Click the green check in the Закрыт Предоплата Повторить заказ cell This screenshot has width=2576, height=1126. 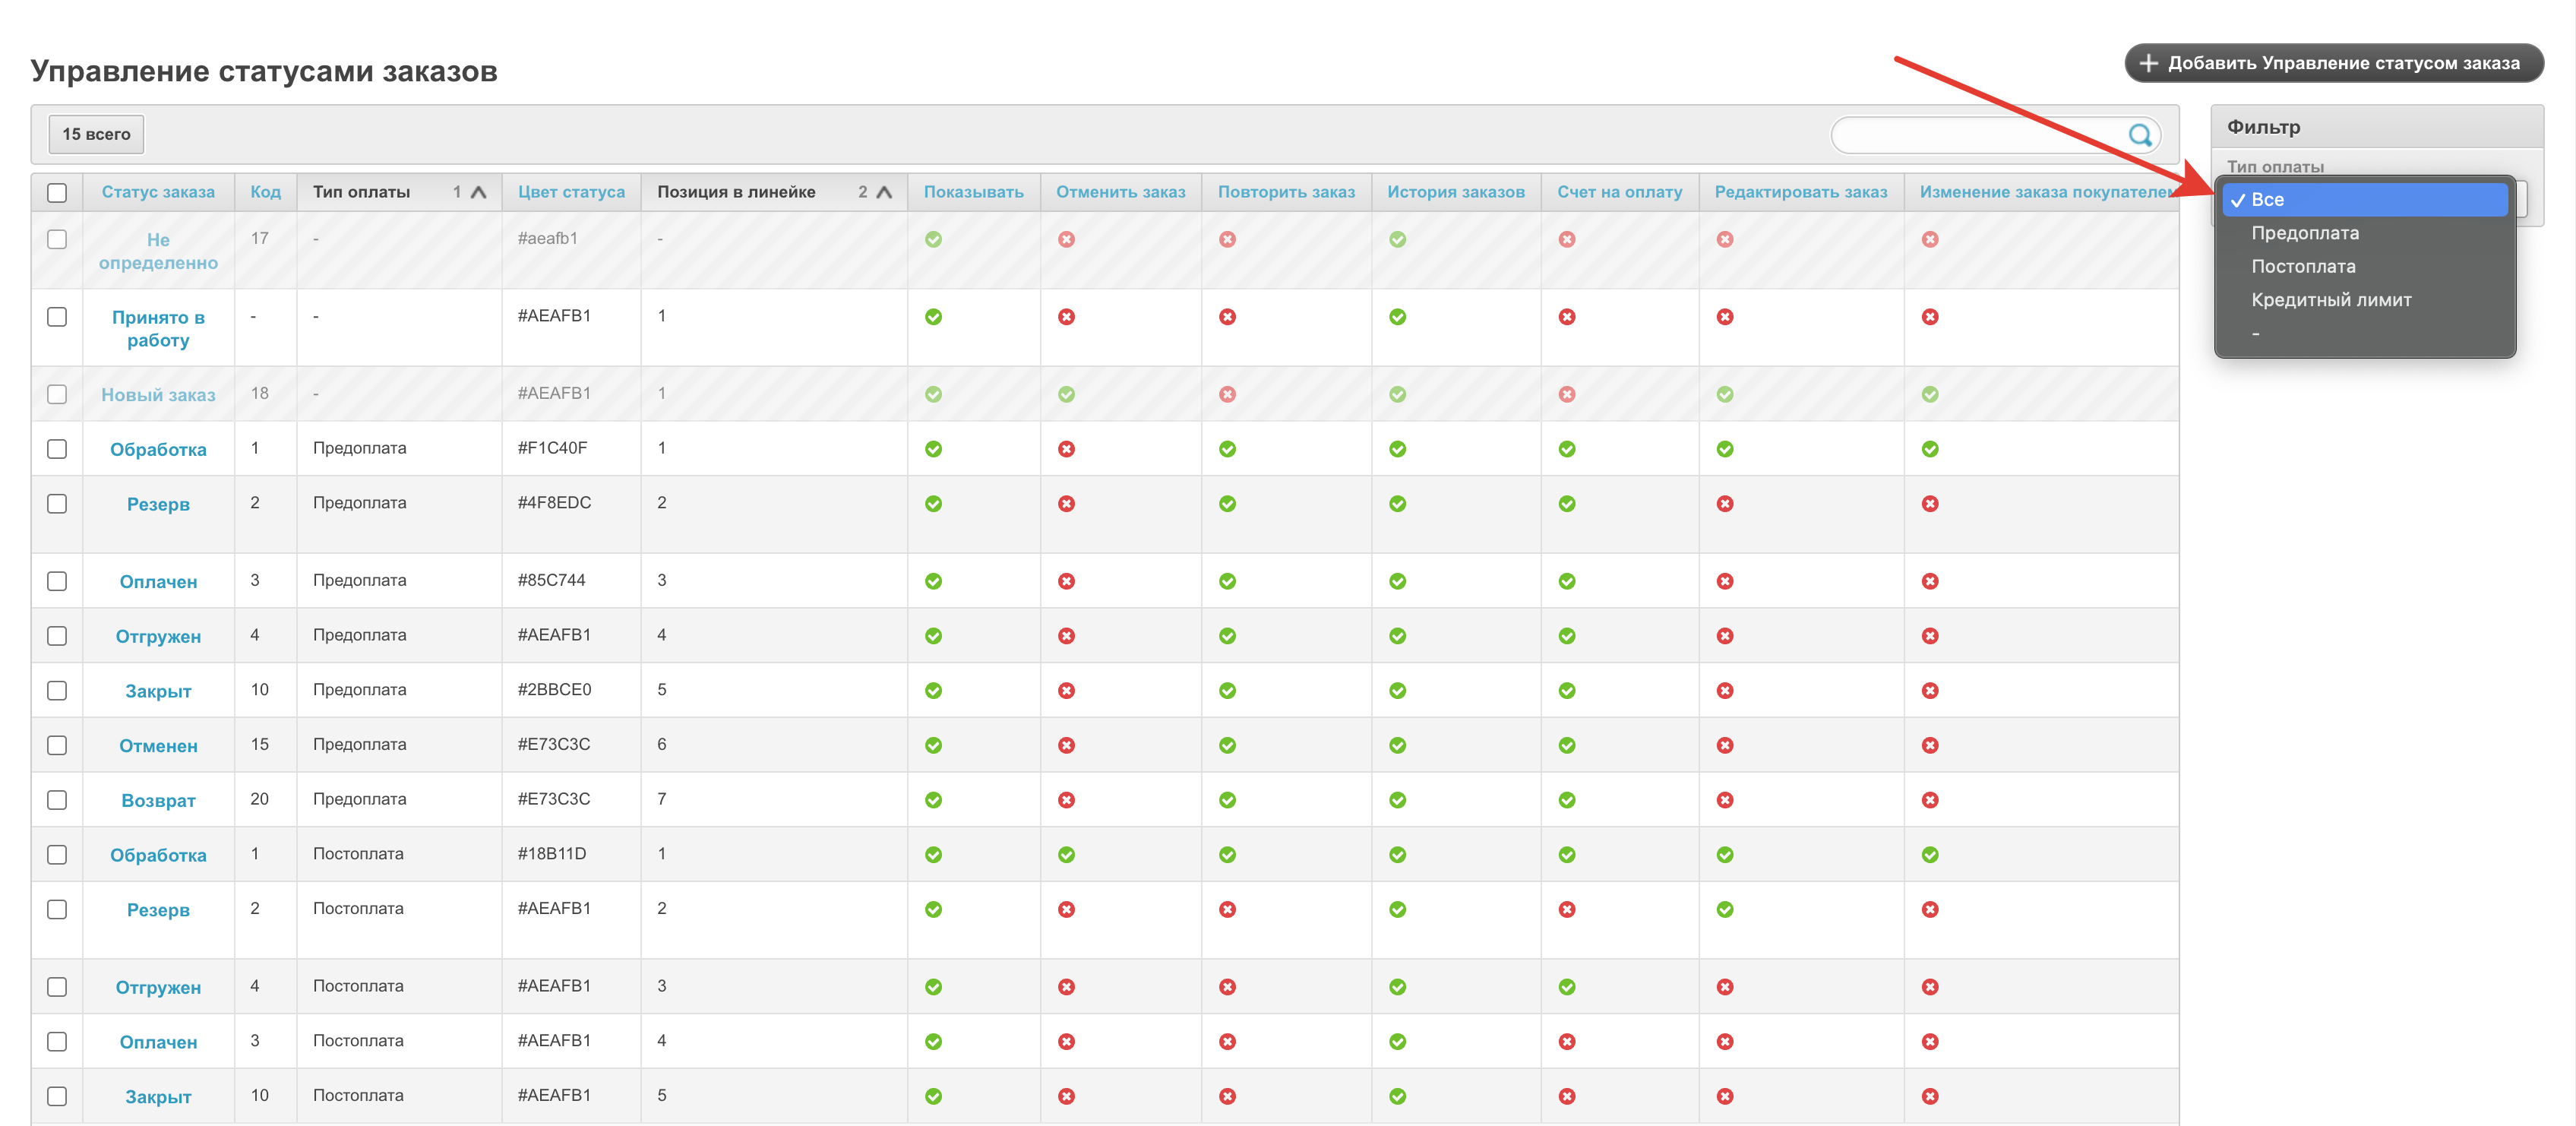point(1227,690)
